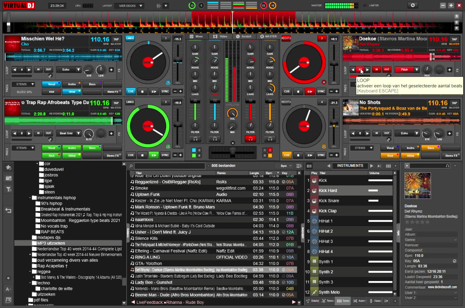Open the Karaoke tab in sideview

pyautogui.click(x=375, y=301)
